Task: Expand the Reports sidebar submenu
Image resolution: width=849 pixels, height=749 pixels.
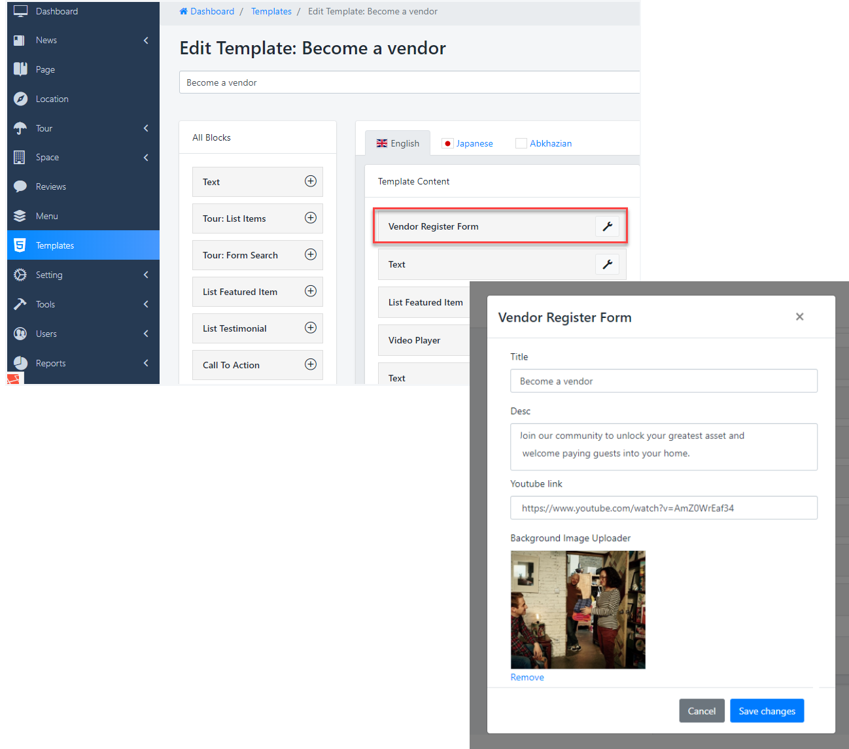Action: [x=146, y=363]
